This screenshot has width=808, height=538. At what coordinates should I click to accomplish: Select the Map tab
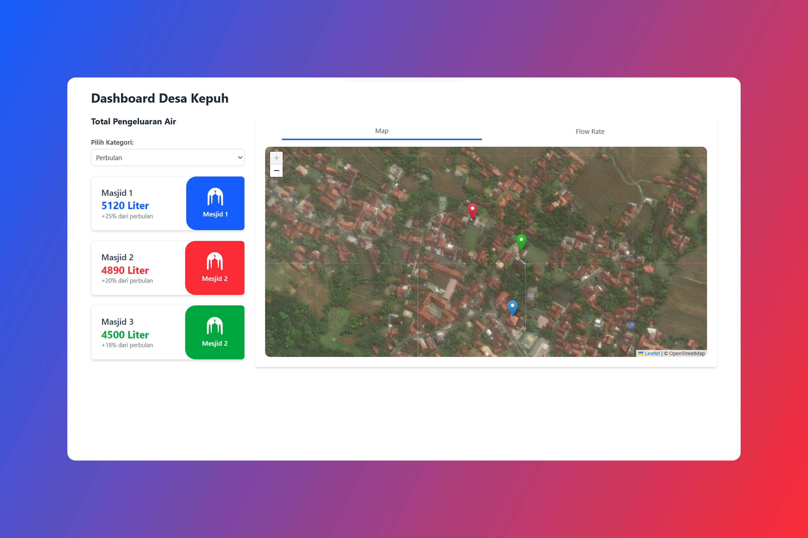[382, 131]
